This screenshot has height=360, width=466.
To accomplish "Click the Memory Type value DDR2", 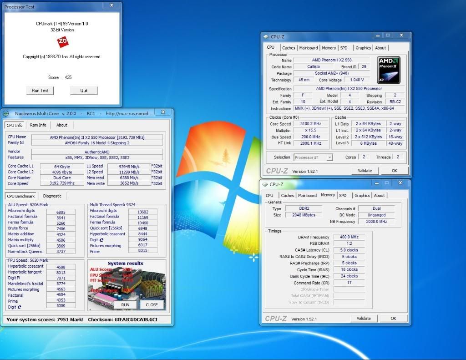I will (304, 208).
